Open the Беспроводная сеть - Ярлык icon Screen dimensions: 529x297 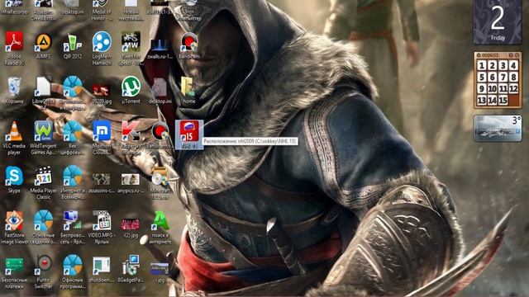(72, 220)
